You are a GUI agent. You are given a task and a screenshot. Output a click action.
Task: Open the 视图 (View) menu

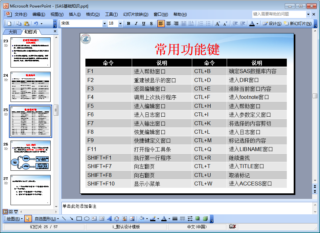point(57,14)
